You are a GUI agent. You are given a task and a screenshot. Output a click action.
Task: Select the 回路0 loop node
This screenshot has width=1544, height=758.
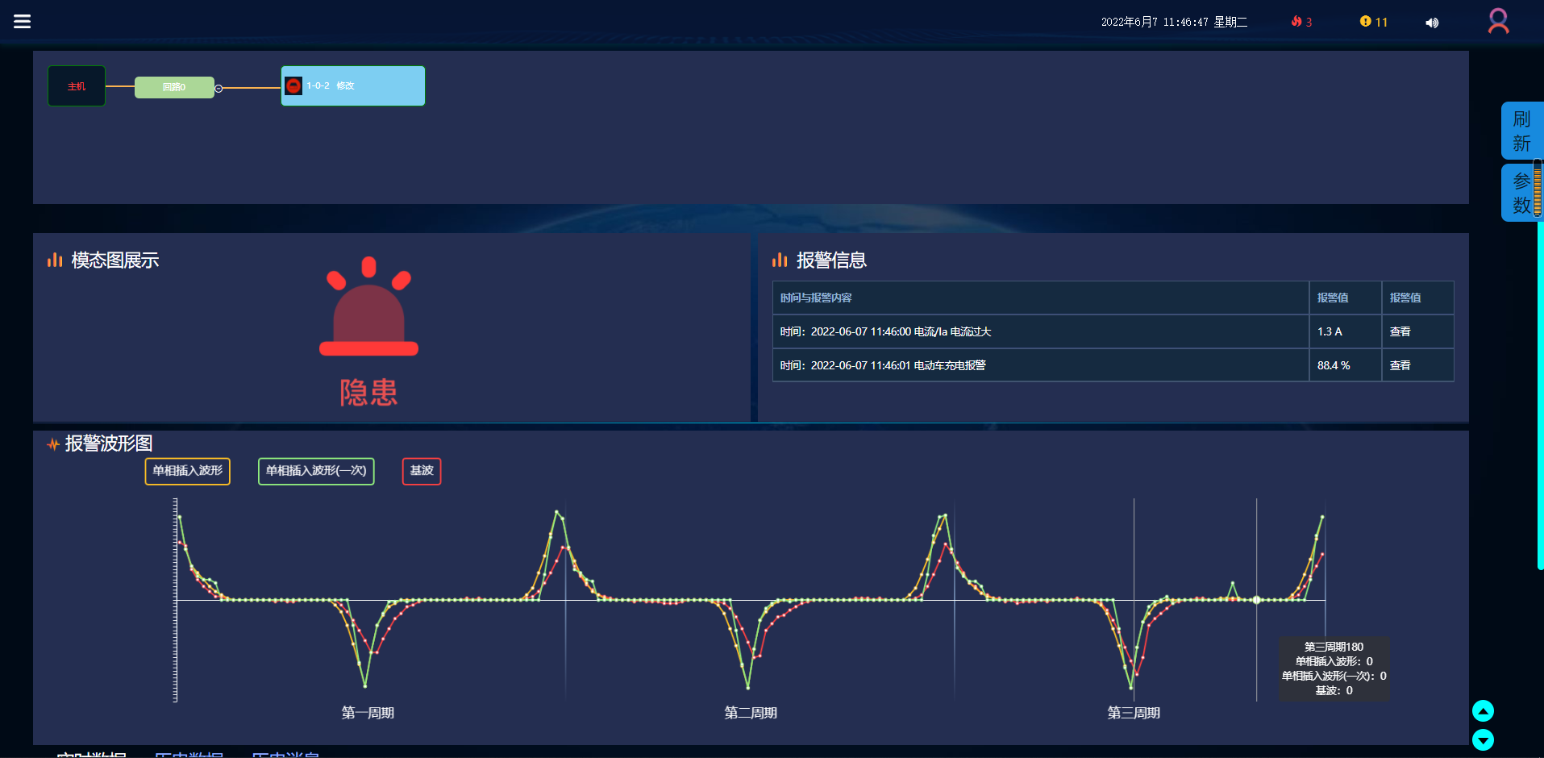[174, 87]
